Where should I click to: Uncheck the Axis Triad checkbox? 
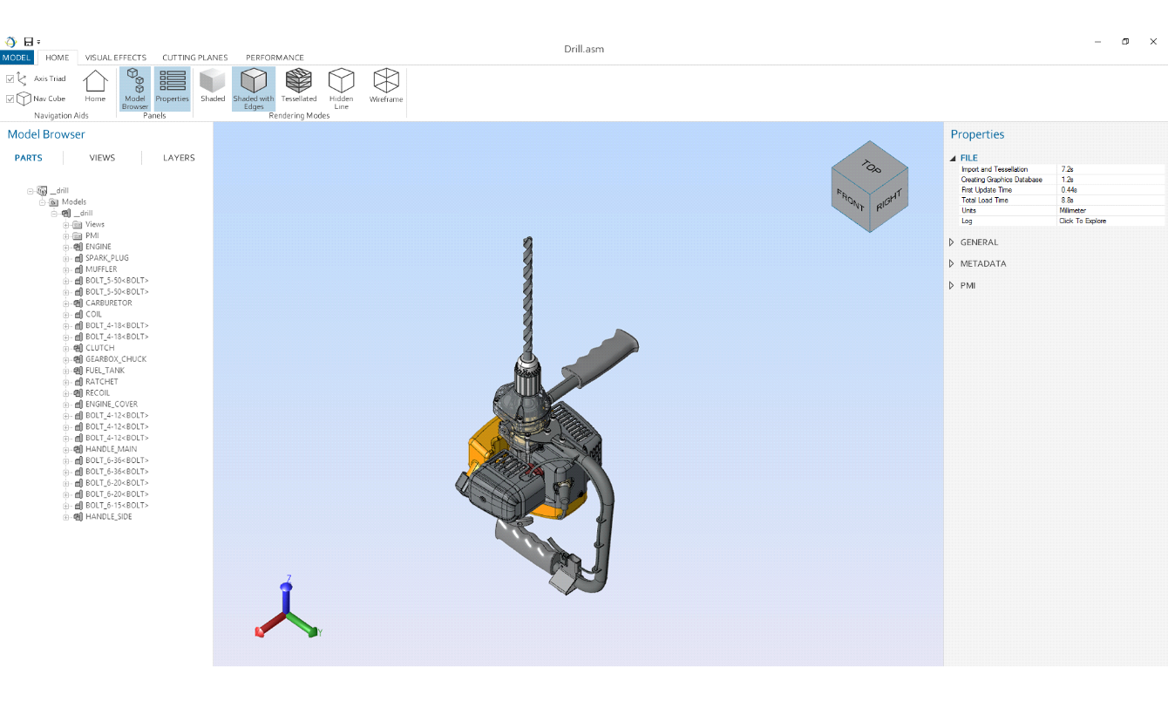tap(10, 78)
